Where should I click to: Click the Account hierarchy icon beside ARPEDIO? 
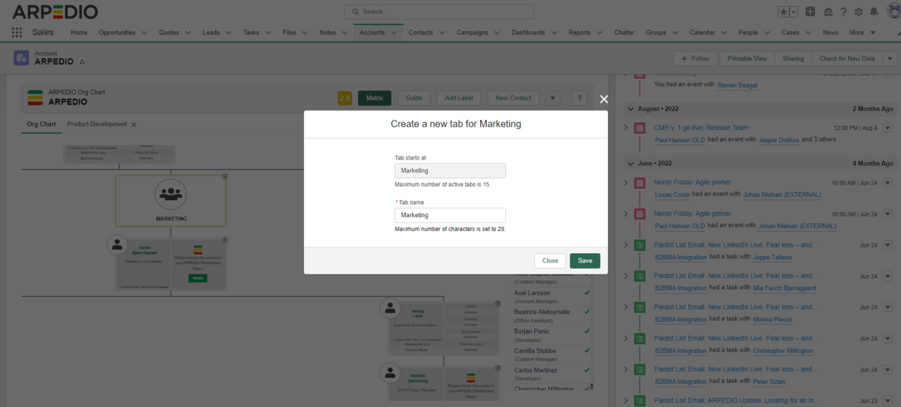[x=82, y=62]
